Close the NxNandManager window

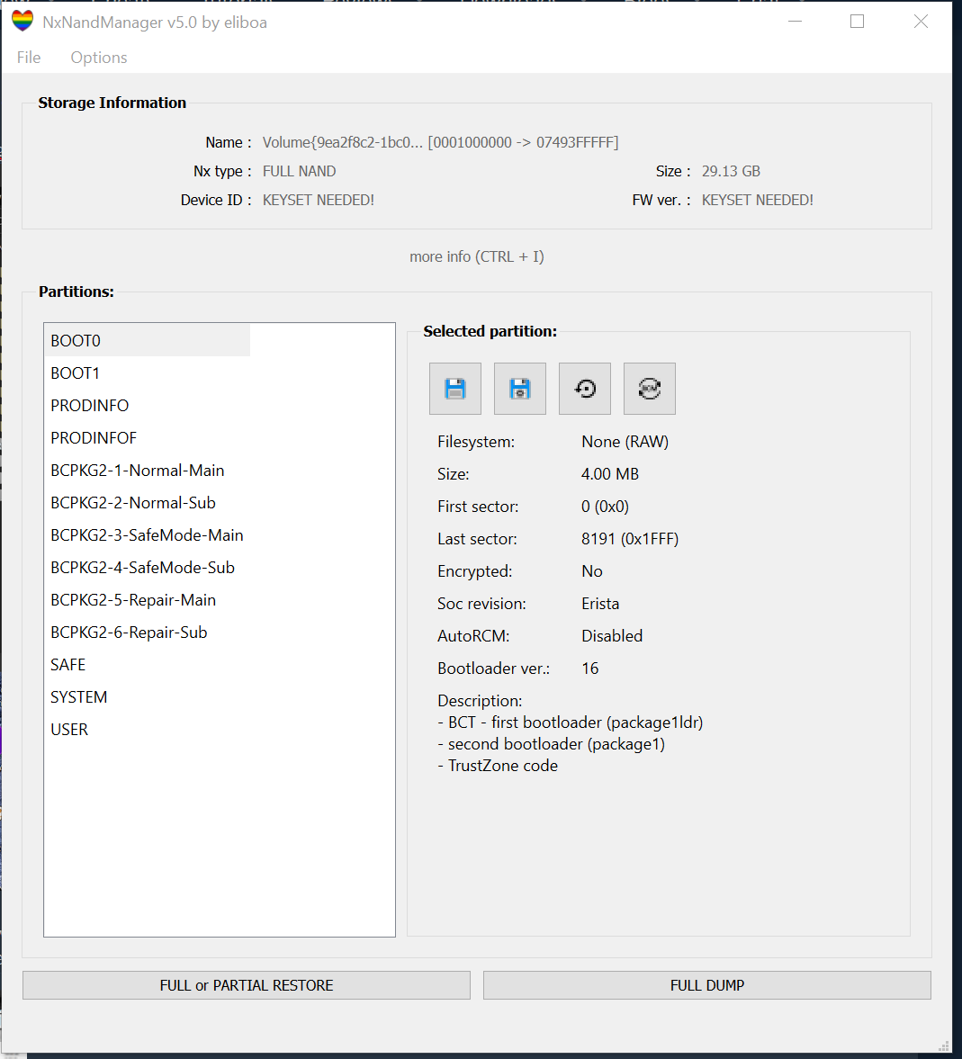[921, 22]
